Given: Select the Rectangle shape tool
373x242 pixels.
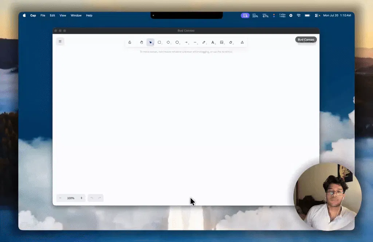Looking at the screenshot, I should pyautogui.click(x=160, y=42).
